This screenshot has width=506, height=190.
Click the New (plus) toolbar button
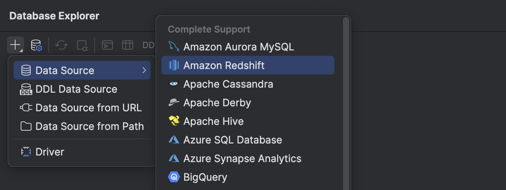(x=15, y=45)
